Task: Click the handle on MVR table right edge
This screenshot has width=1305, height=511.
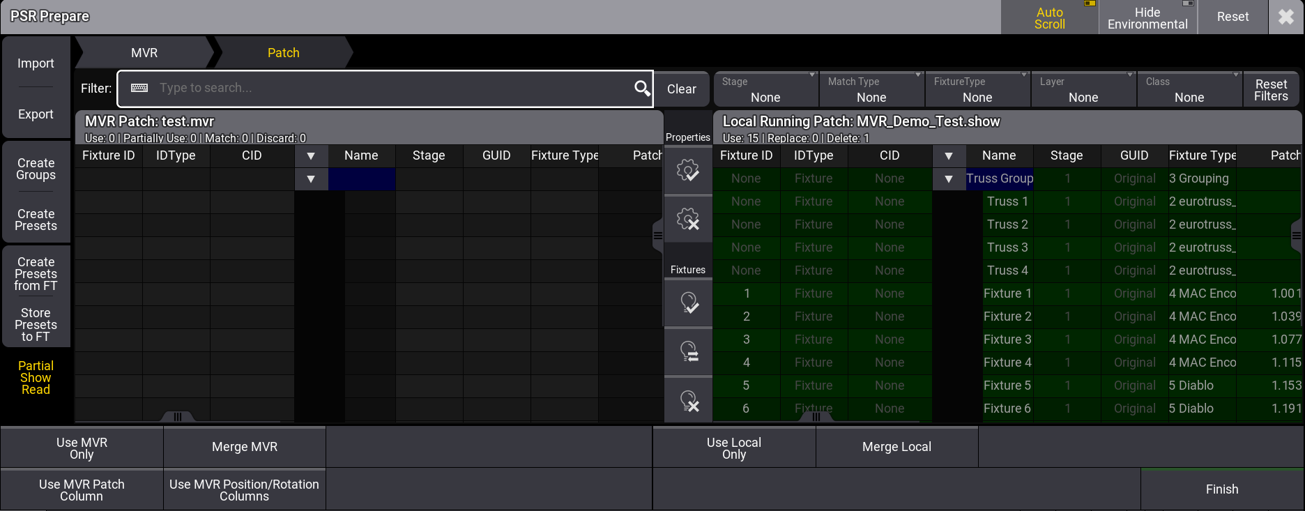Action: pyautogui.click(x=657, y=236)
